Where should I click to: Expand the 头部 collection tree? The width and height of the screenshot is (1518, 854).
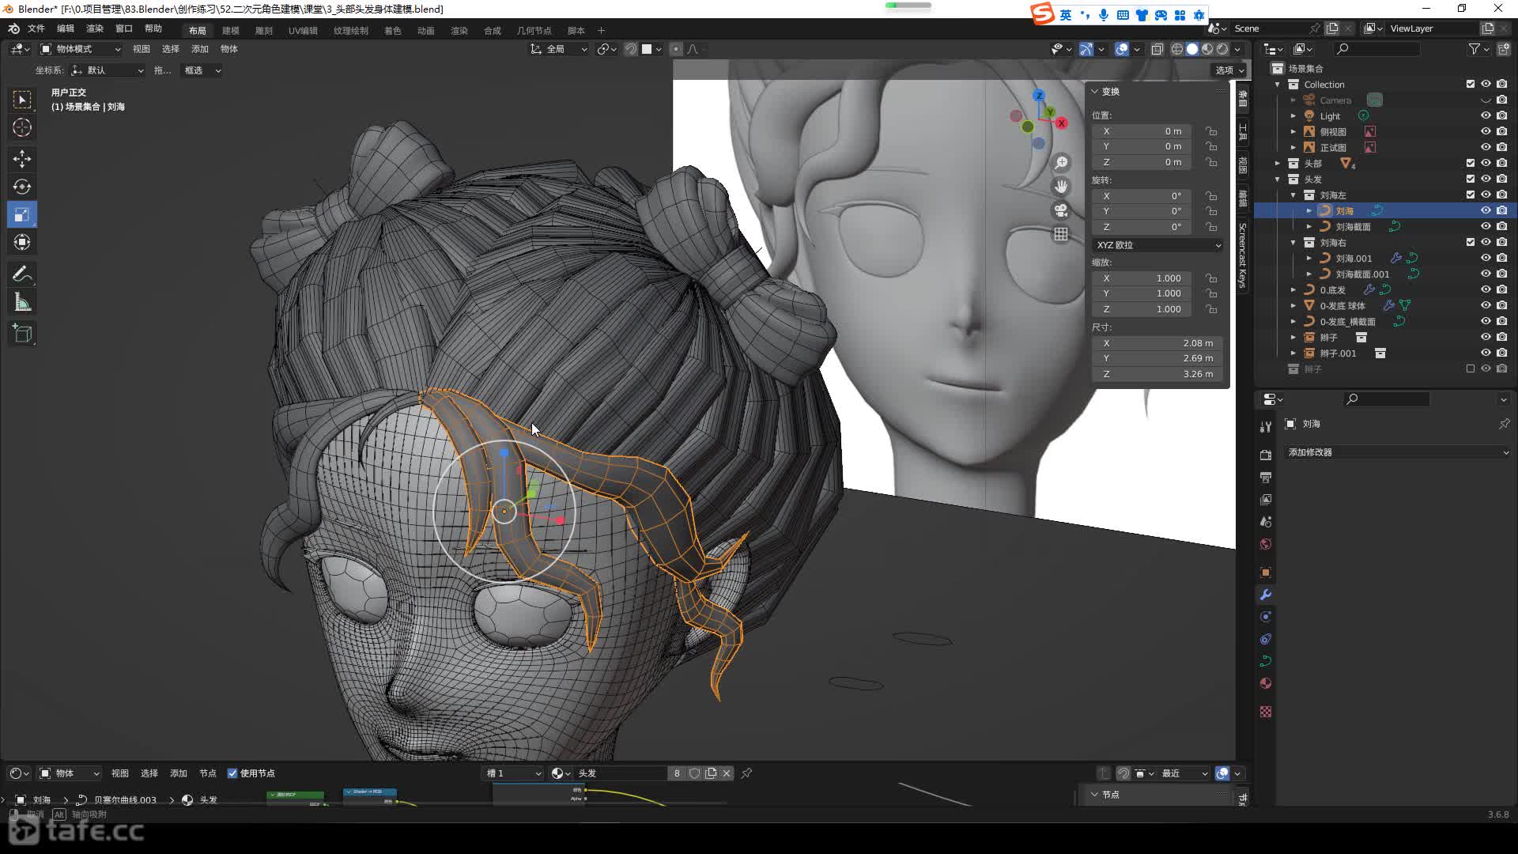tap(1278, 164)
